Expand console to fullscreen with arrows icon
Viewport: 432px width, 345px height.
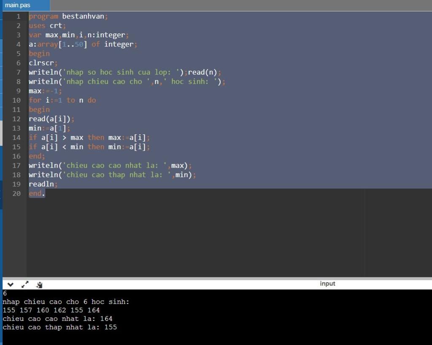tap(25, 285)
